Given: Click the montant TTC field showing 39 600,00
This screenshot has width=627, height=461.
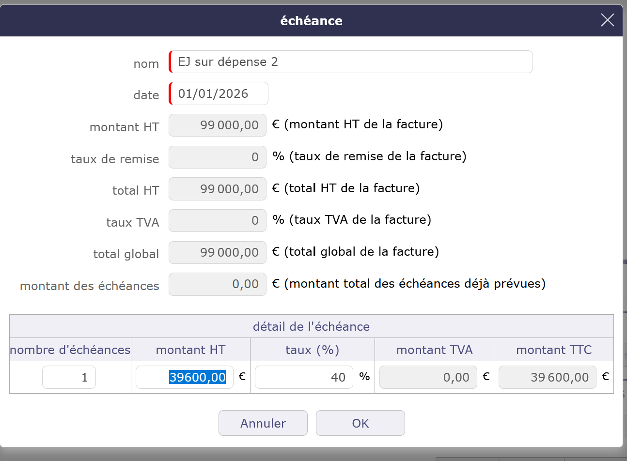Looking at the screenshot, I should pos(547,377).
